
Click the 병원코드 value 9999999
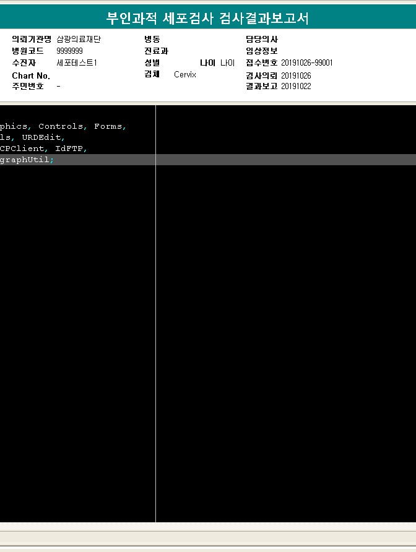click(x=69, y=51)
